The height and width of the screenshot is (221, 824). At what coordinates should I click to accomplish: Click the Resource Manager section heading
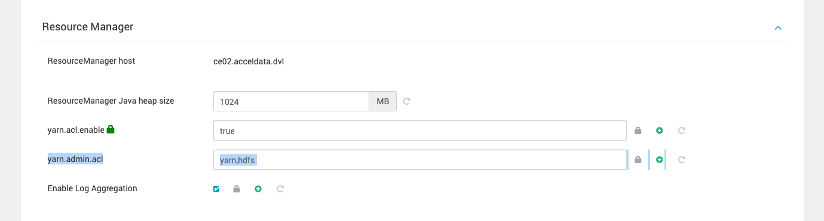coord(88,27)
